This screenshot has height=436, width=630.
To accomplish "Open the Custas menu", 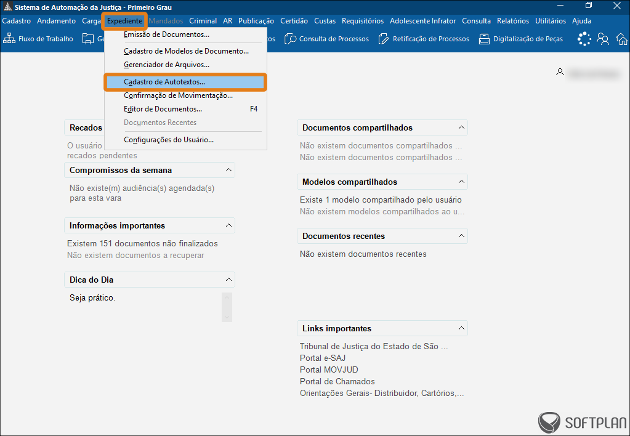I will pos(325,21).
